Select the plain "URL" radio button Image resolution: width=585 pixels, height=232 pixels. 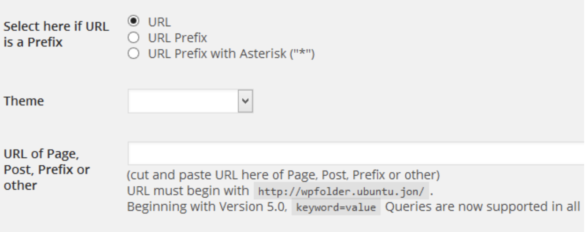tap(133, 21)
